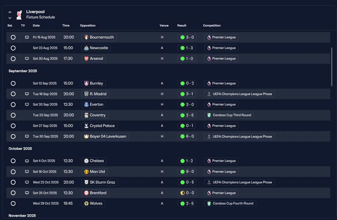The width and height of the screenshot is (337, 220).
Task: Click the R. Madrid crest icon
Action: click(x=86, y=94)
